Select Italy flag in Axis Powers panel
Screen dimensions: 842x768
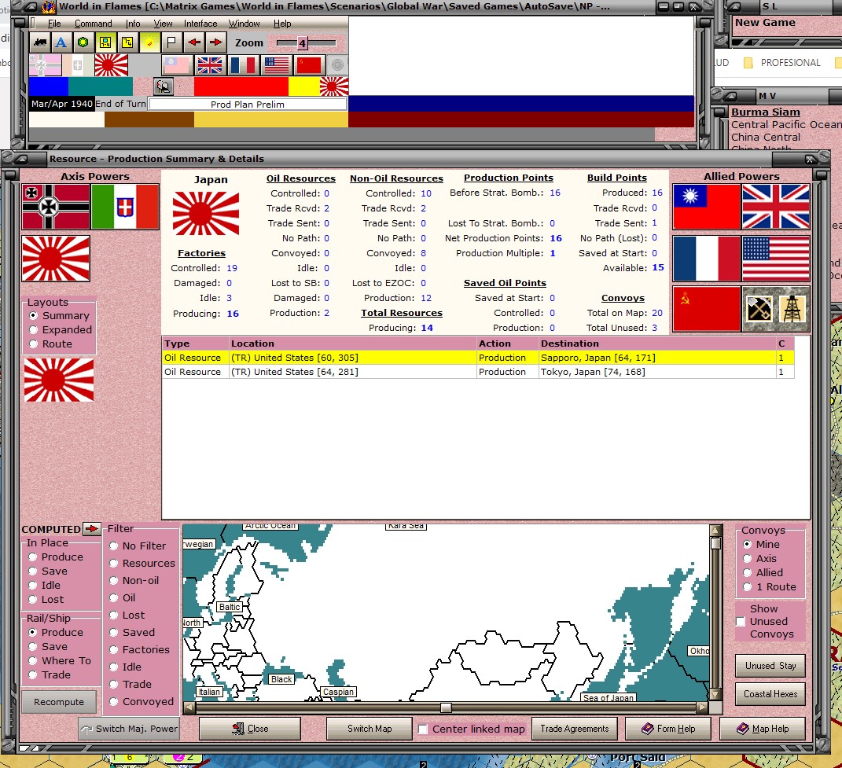click(x=125, y=207)
